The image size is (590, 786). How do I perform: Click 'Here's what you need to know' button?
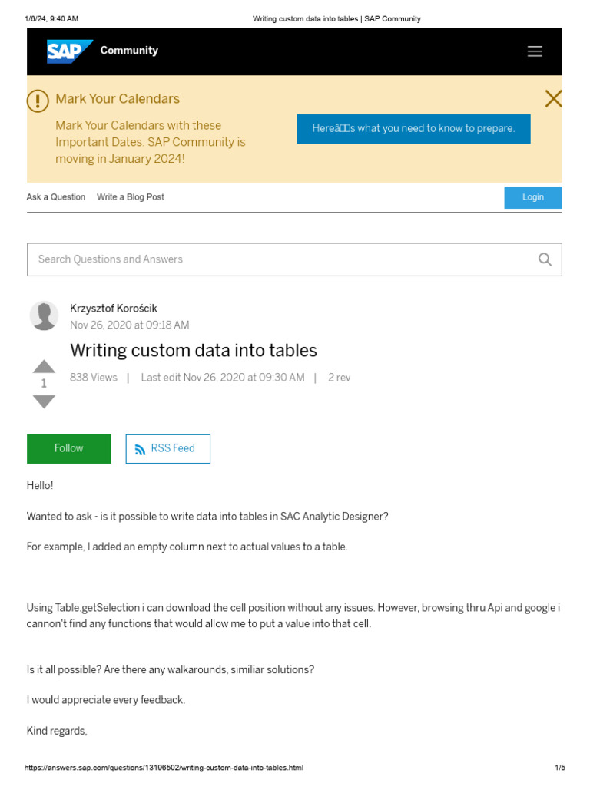coord(413,129)
